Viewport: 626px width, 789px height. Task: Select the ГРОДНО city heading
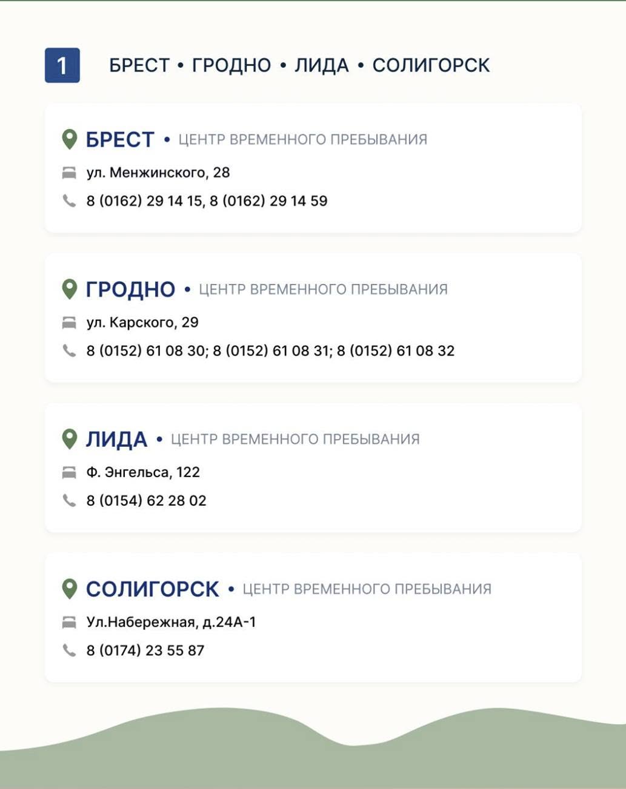pyautogui.click(x=130, y=289)
